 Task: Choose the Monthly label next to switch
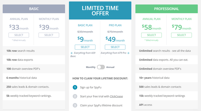[x=91, y=67]
